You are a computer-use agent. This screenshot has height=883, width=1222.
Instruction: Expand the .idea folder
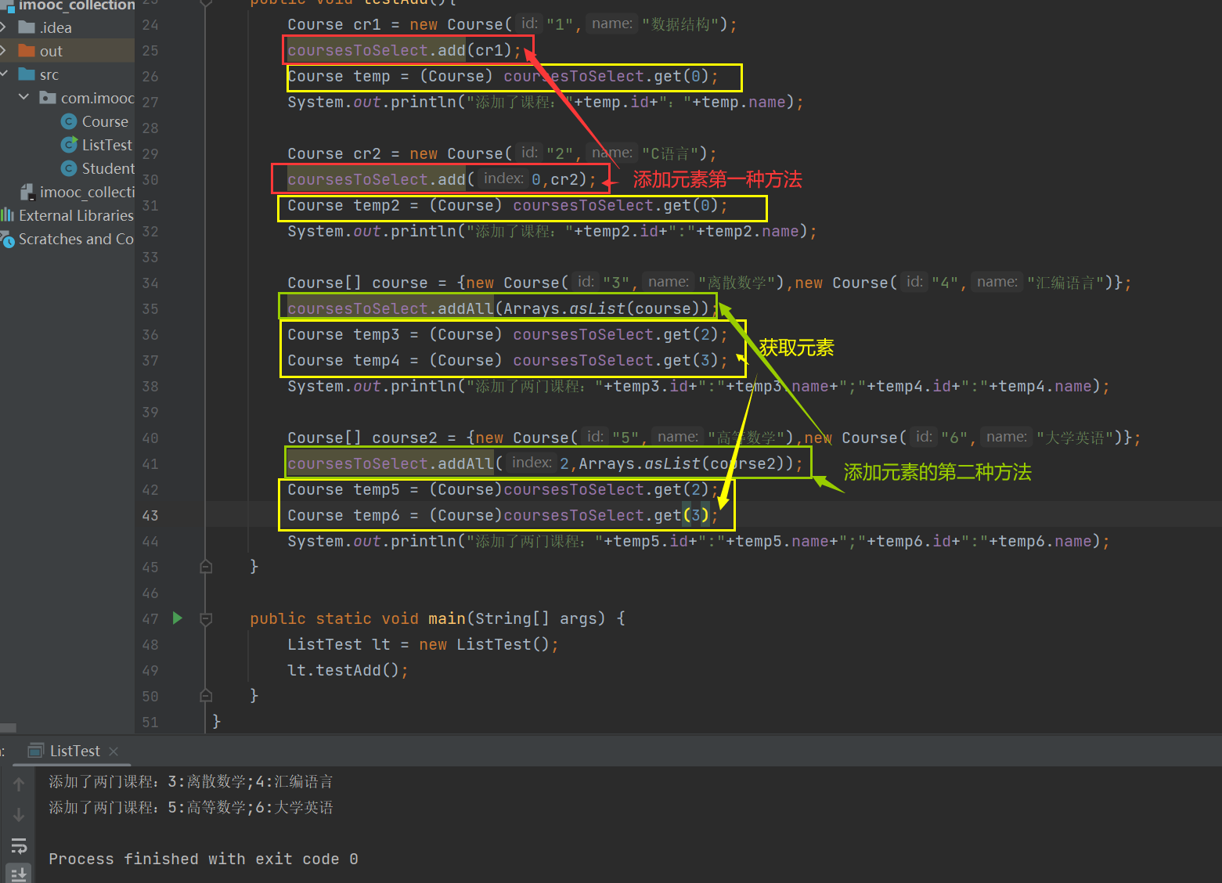pos(4,28)
